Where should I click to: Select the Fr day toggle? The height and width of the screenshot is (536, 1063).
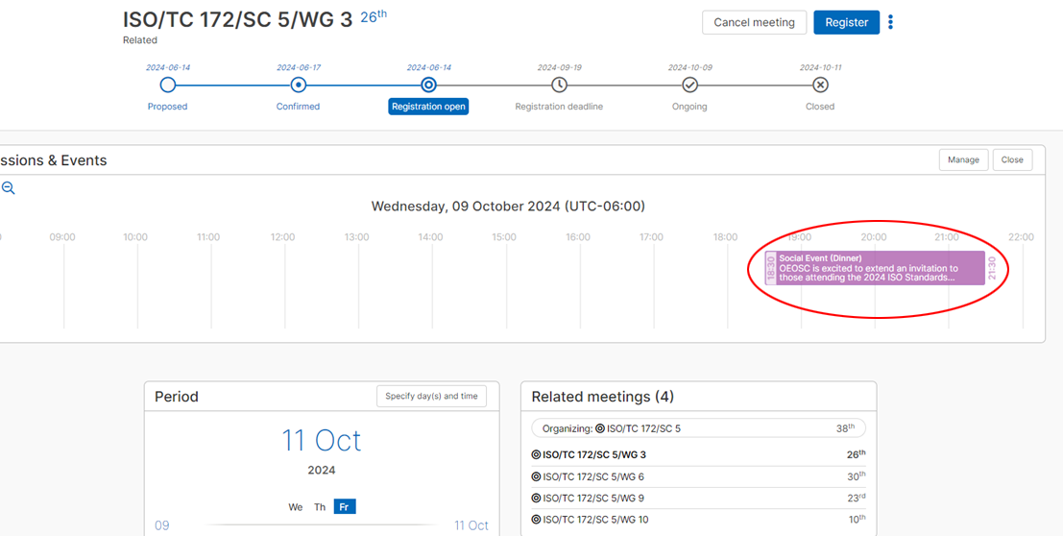[x=345, y=507]
